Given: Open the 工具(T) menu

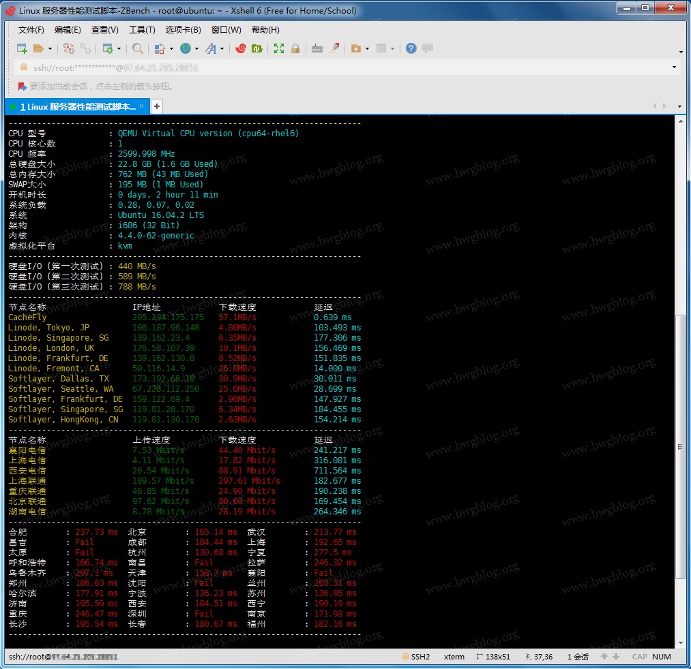Looking at the screenshot, I should coord(142,30).
